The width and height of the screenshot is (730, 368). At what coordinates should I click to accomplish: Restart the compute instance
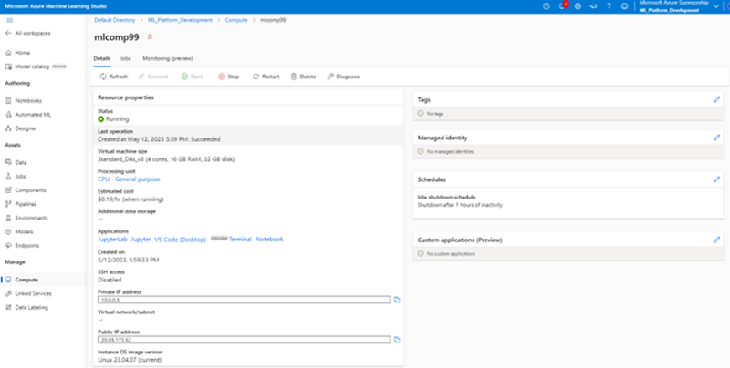pos(266,77)
